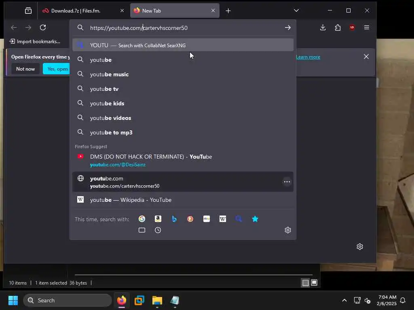414x310 pixels.
Task: Expand the list all tabs chevron
Action: pyautogui.click(x=296, y=10)
